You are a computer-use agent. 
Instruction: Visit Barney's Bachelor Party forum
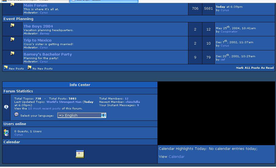tap(48, 54)
